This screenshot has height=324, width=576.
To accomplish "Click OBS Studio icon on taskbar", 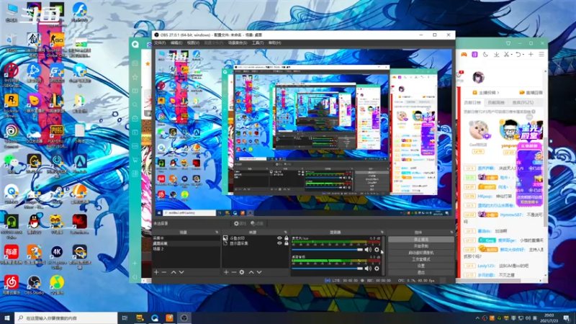I will [184, 318].
